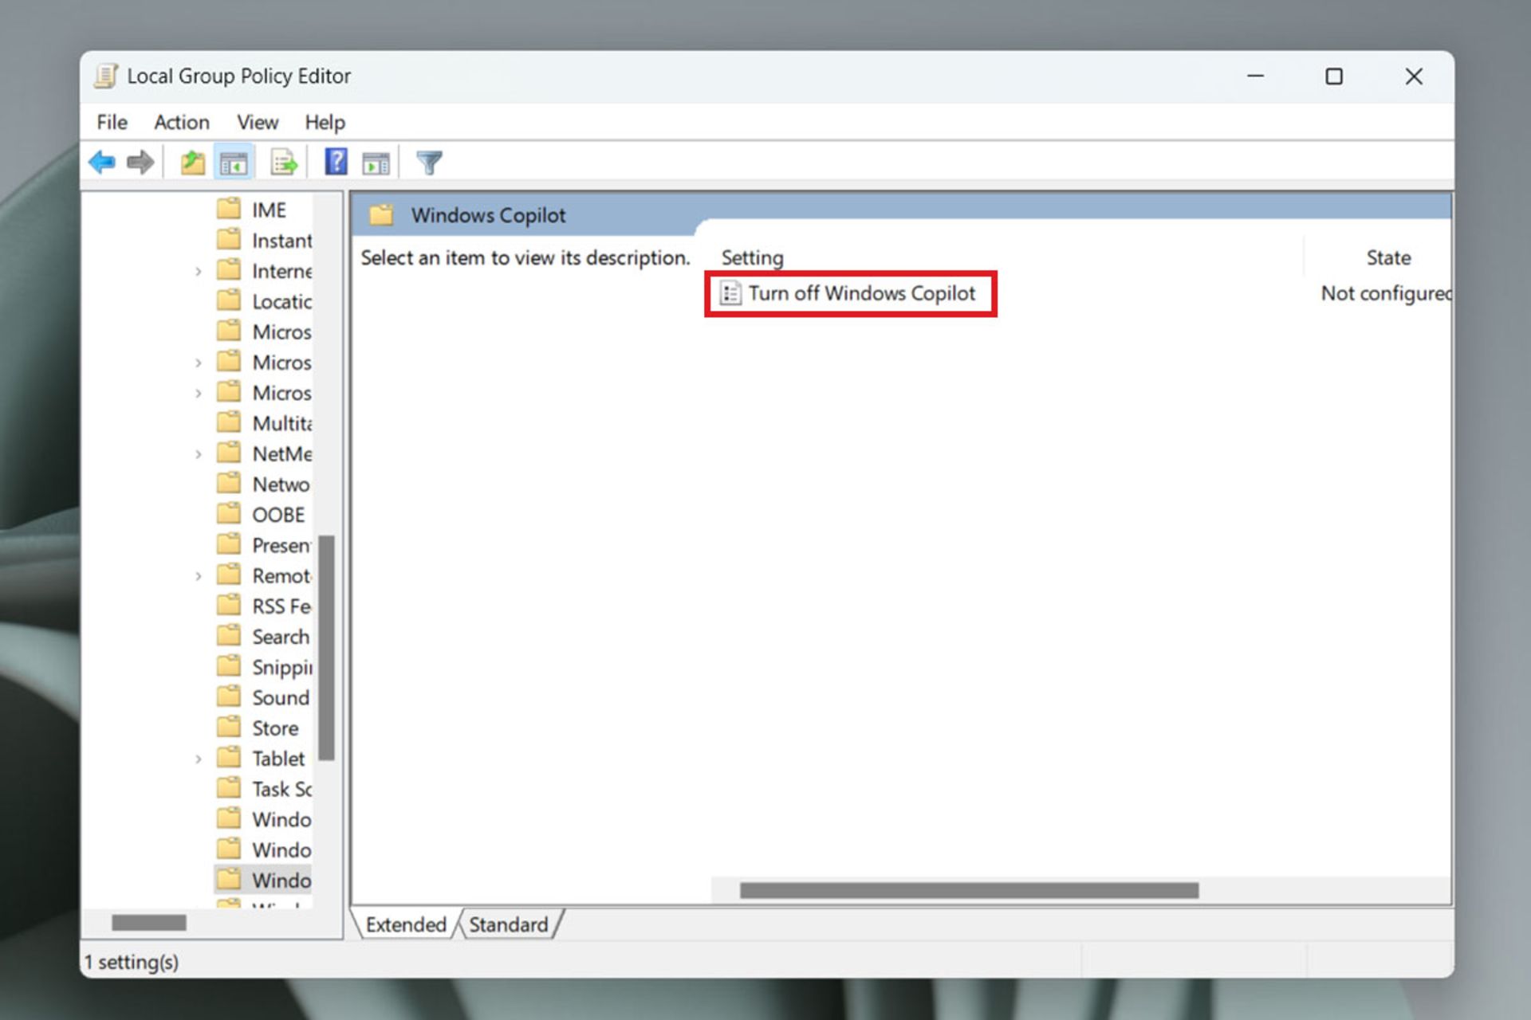Toggle the Show/Hide Console Tree icon
This screenshot has width=1531, height=1020.
[x=233, y=163]
